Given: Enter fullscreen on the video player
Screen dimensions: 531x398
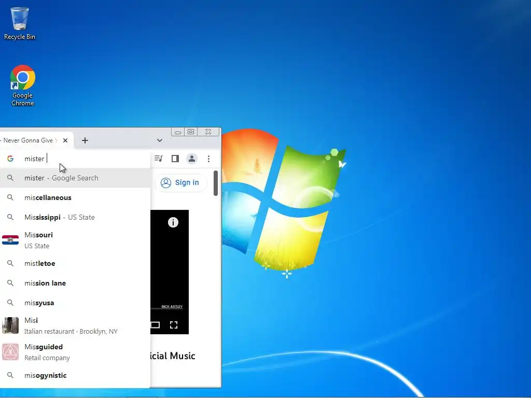Looking at the screenshot, I should (174, 325).
